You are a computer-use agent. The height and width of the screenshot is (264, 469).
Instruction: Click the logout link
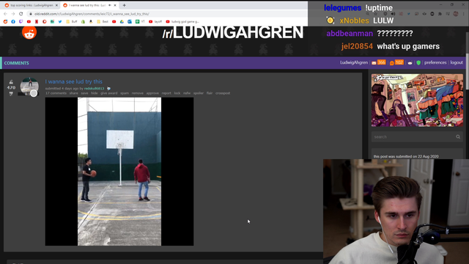pyautogui.click(x=457, y=62)
